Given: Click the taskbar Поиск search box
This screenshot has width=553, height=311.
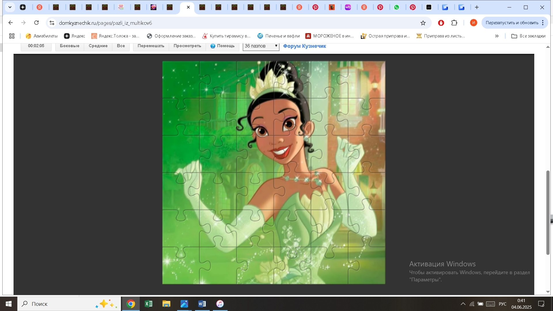Looking at the screenshot, I should [x=69, y=304].
